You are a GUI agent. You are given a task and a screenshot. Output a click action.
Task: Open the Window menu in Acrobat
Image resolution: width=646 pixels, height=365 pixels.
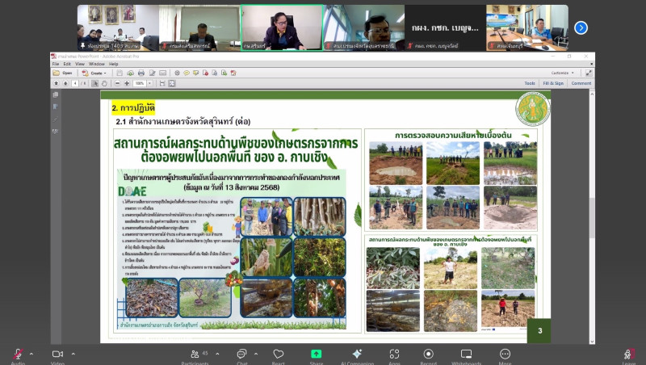point(97,64)
